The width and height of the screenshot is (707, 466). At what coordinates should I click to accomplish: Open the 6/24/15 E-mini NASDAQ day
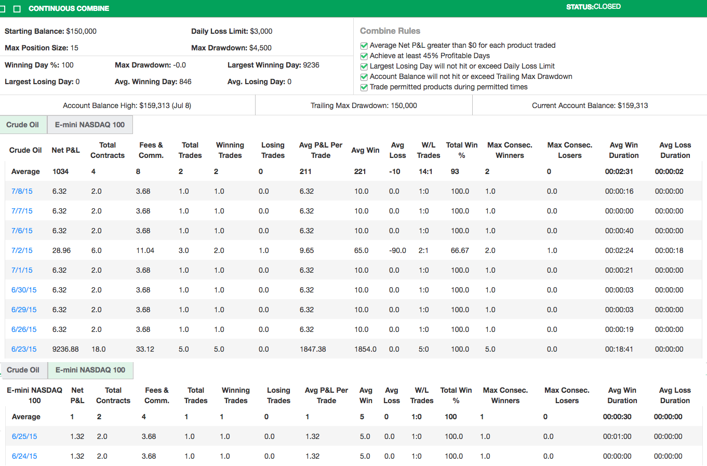(x=24, y=456)
